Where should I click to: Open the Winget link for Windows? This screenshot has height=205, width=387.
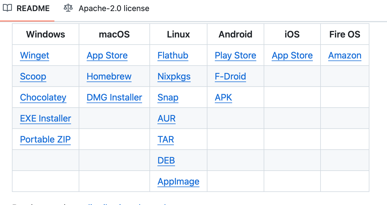pyautogui.click(x=35, y=55)
